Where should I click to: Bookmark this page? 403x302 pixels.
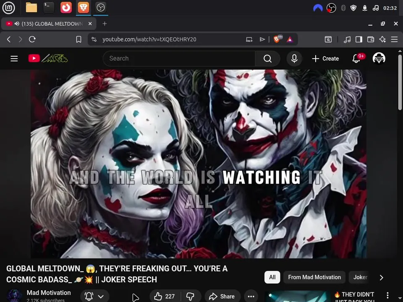tap(79, 39)
